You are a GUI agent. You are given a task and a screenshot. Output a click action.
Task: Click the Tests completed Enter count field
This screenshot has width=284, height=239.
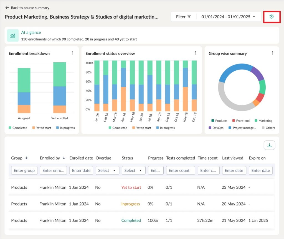coord(181,170)
